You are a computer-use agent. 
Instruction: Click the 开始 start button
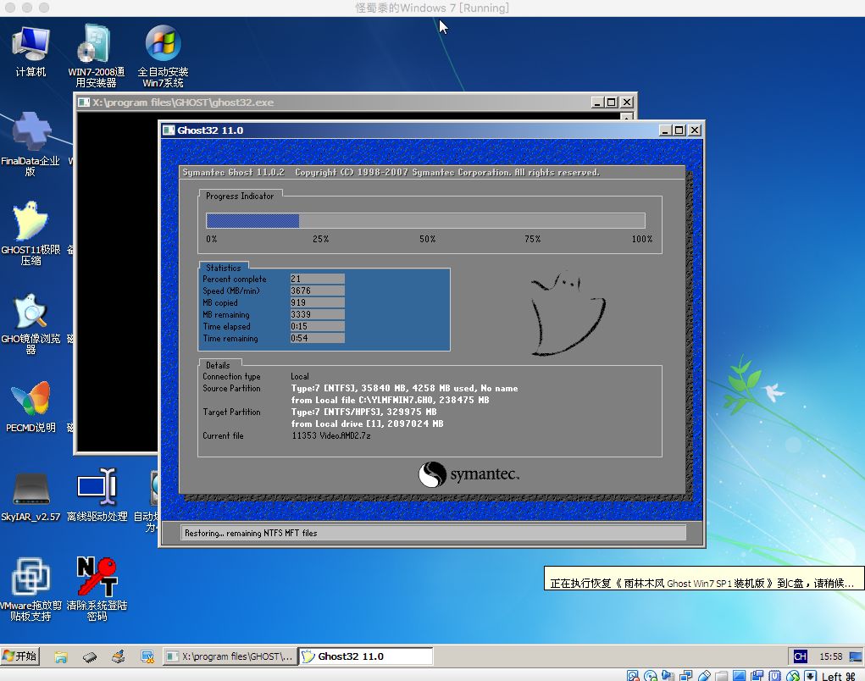(19, 656)
